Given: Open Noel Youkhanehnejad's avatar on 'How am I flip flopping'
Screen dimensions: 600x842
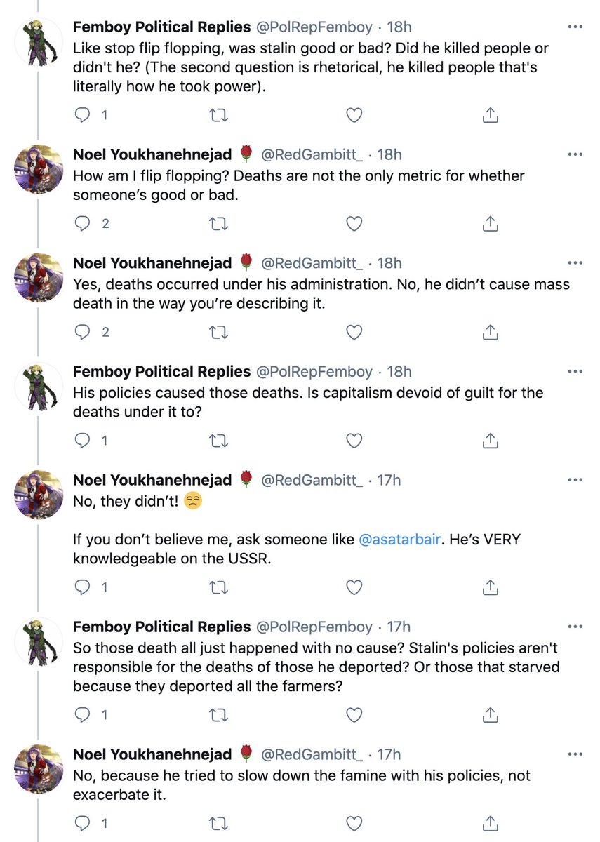Looking at the screenshot, I should (x=39, y=169).
